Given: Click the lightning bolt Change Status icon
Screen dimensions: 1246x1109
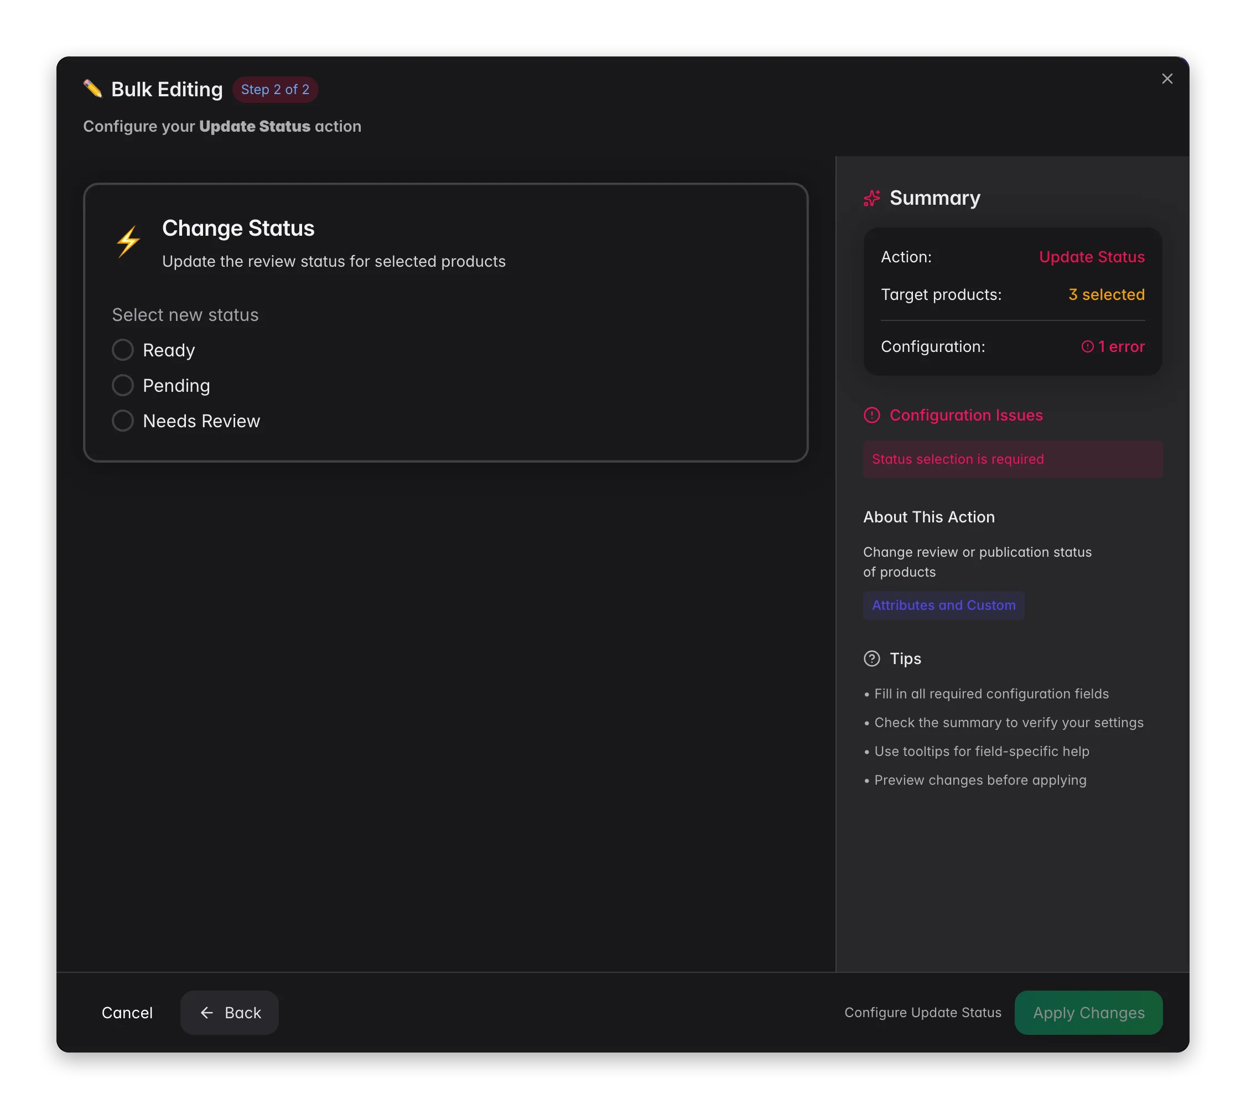Looking at the screenshot, I should click(128, 242).
